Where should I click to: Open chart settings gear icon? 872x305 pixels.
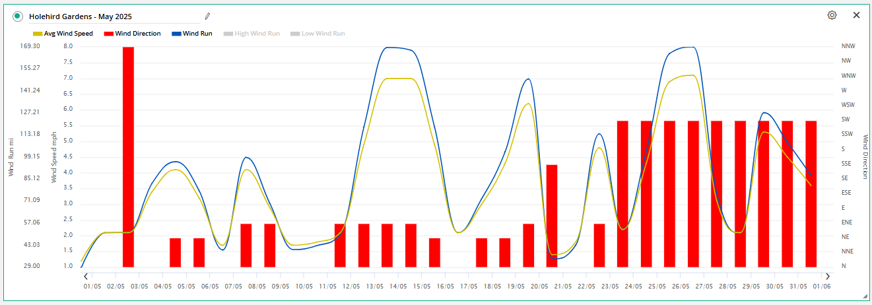click(832, 15)
